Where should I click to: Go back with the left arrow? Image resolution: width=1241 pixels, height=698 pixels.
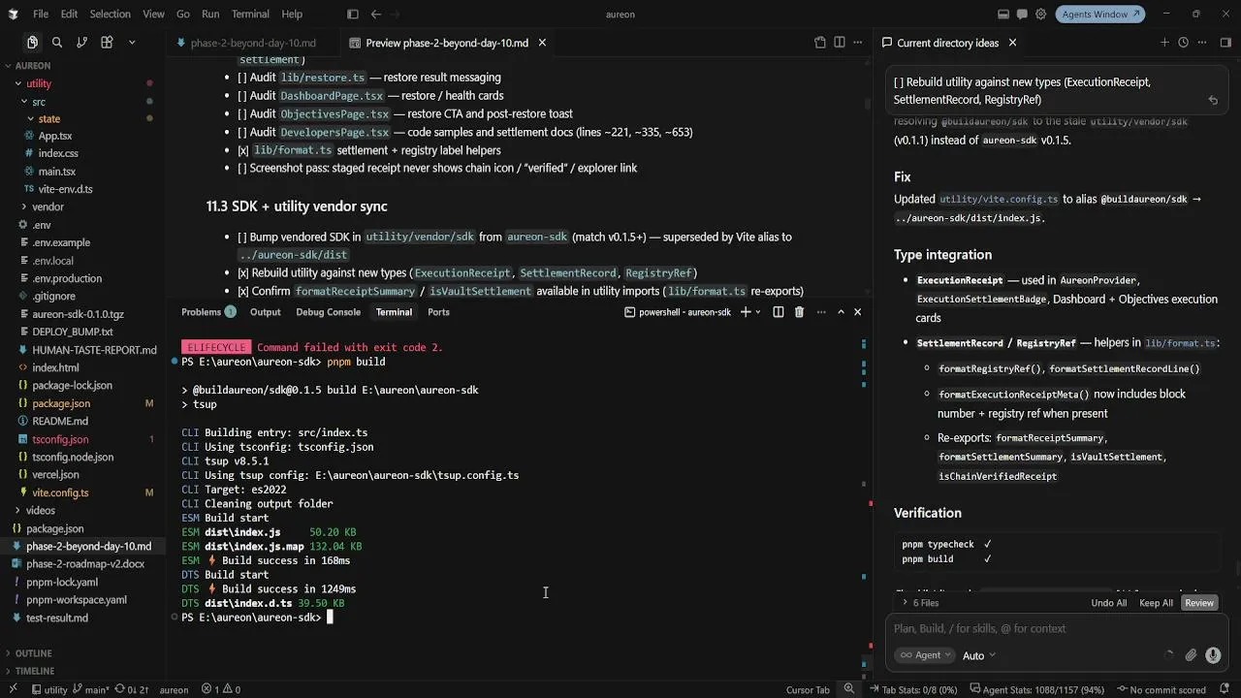coord(376,15)
